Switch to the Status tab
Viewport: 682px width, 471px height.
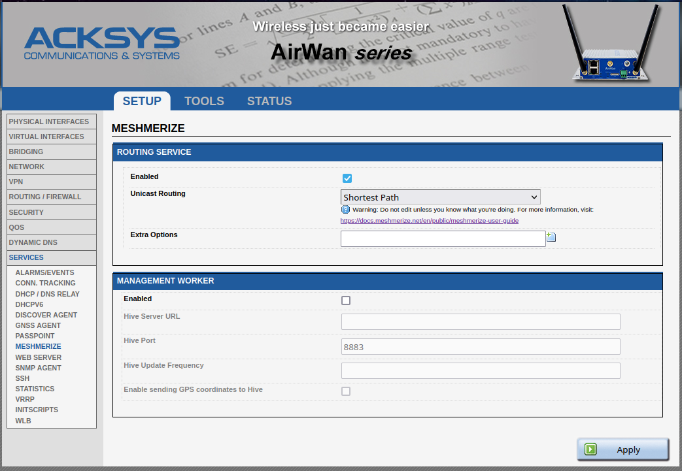click(269, 101)
